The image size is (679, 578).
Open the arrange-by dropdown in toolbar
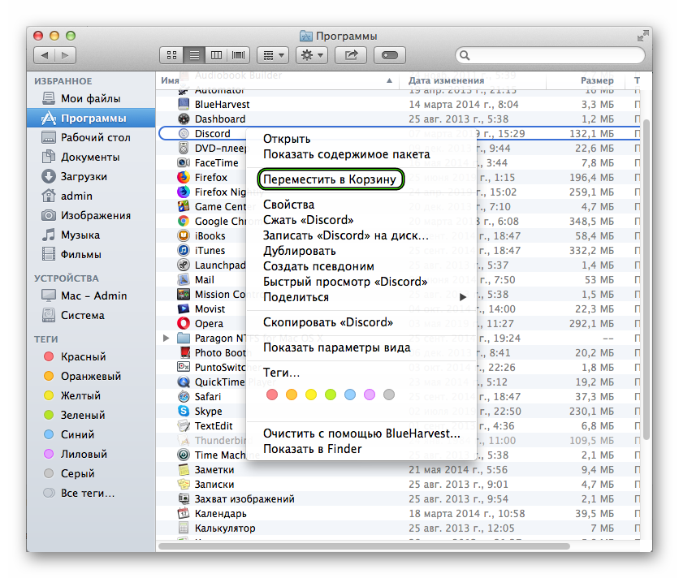pos(273,55)
